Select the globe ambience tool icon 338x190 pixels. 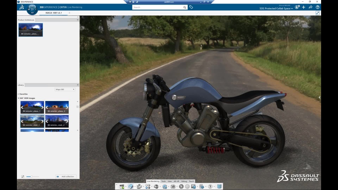(131, 186)
